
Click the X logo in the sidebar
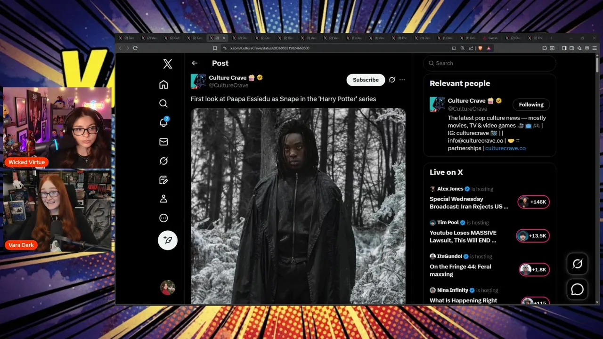[x=168, y=64]
